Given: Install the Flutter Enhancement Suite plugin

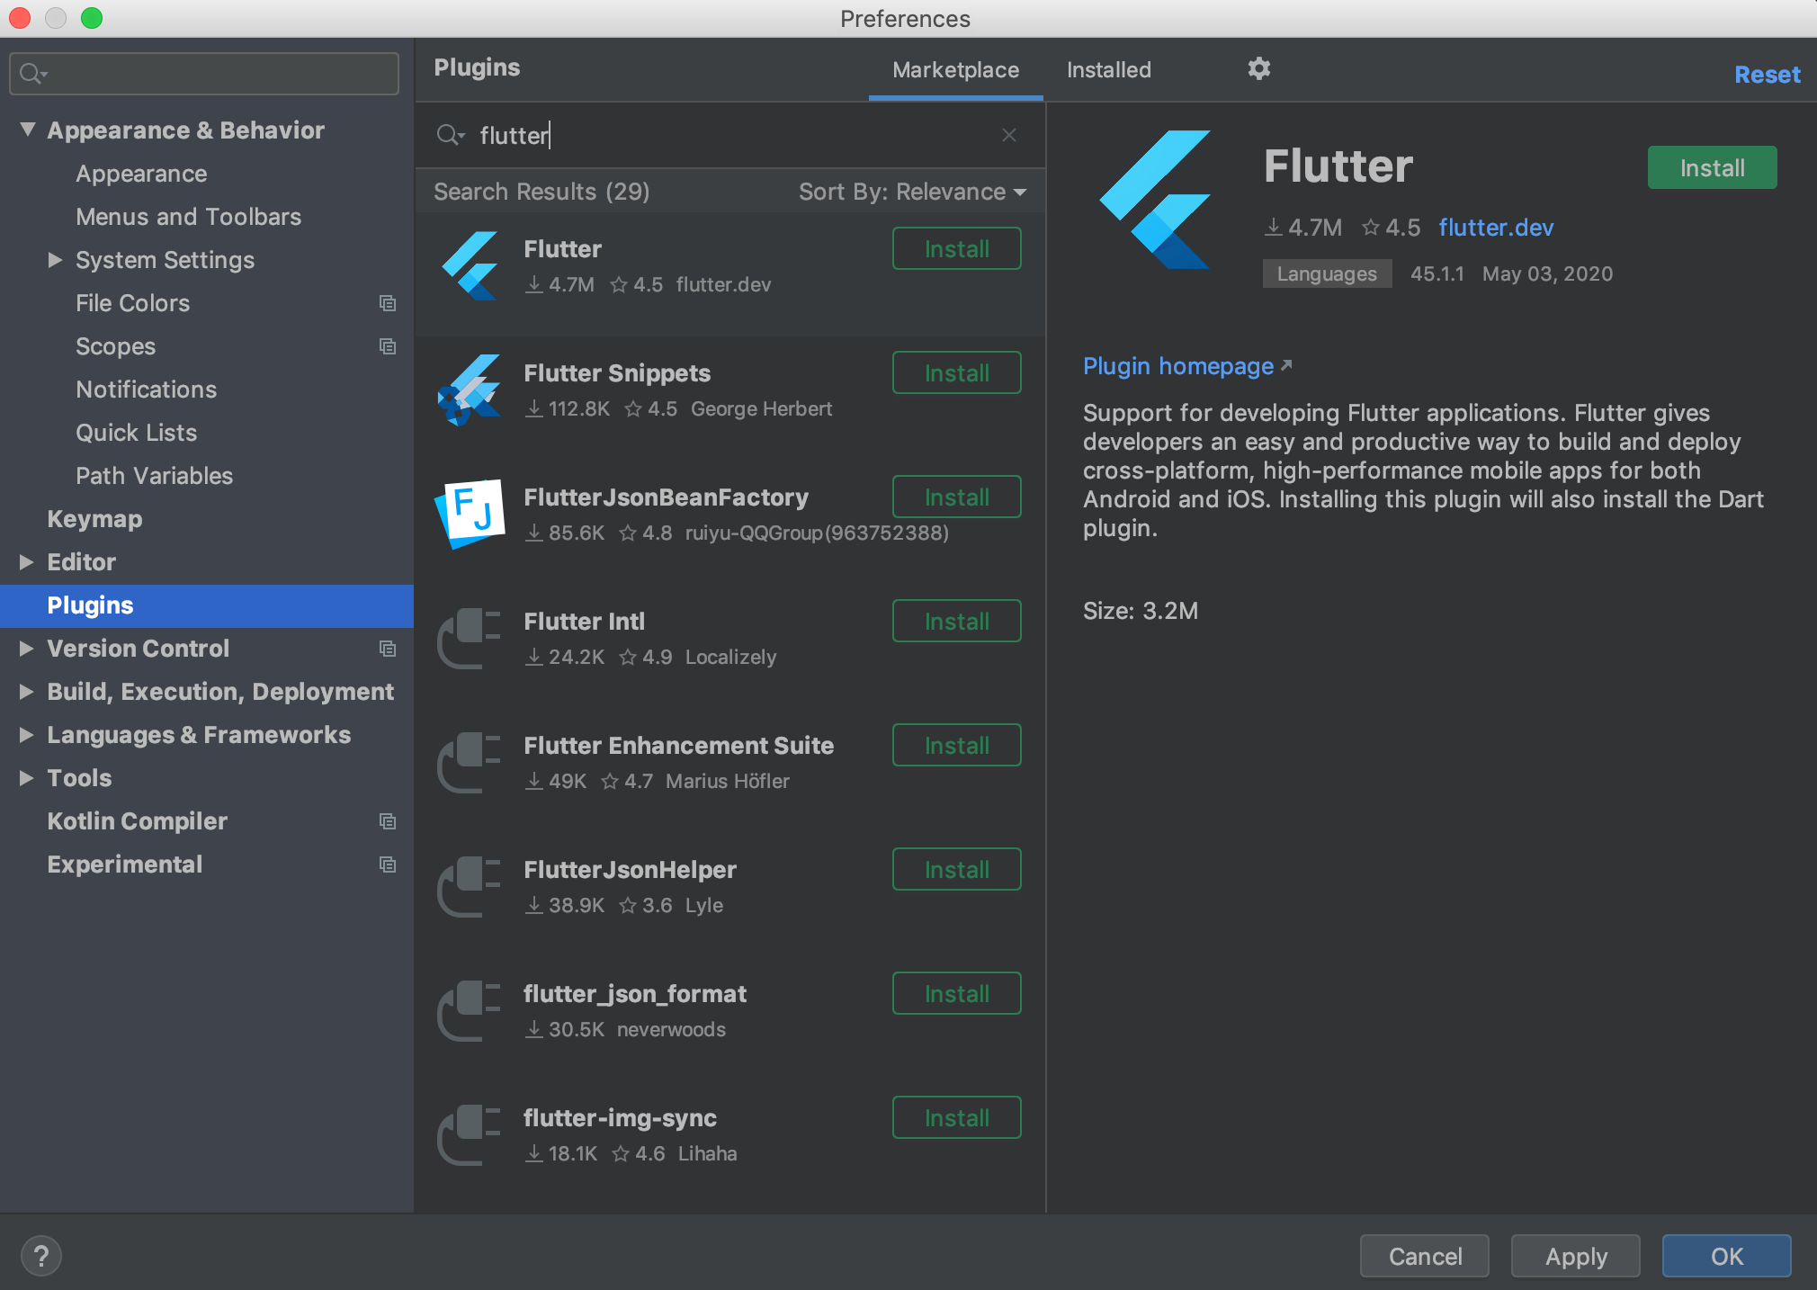Looking at the screenshot, I should (x=956, y=745).
